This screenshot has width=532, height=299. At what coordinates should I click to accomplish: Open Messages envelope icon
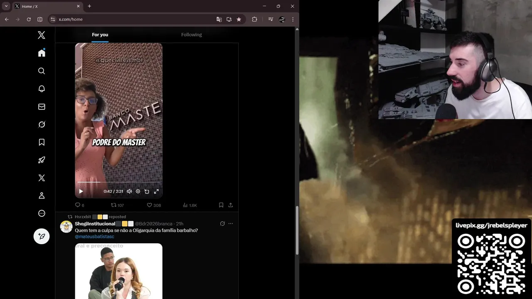(x=42, y=107)
